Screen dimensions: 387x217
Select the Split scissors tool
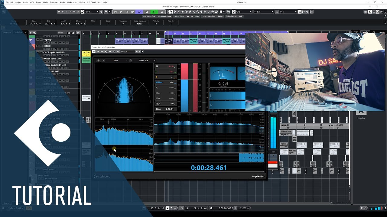(x=186, y=12)
